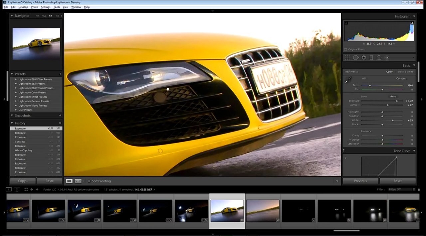Collapse the History panel

coord(12,123)
